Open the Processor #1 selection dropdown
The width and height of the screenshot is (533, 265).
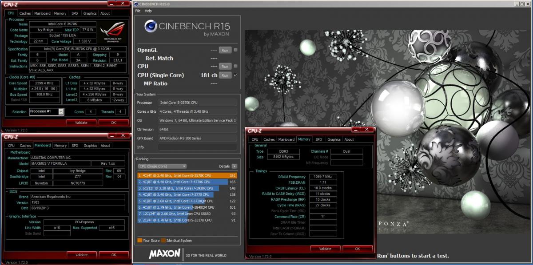click(x=47, y=111)
